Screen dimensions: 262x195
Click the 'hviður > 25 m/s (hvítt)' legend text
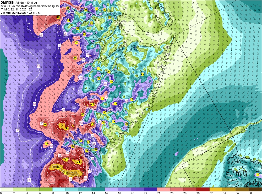[x=14, y=6]
